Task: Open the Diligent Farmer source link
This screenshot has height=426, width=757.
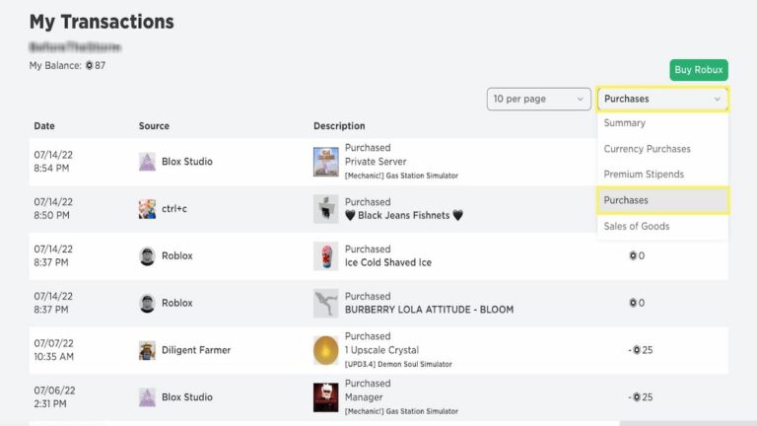Action: (x=197, y=350)
